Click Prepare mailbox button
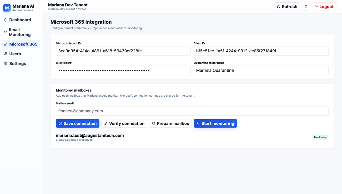The width and height of the screenshot is (342, 194). pyautogui.click(x=170, y=123)
